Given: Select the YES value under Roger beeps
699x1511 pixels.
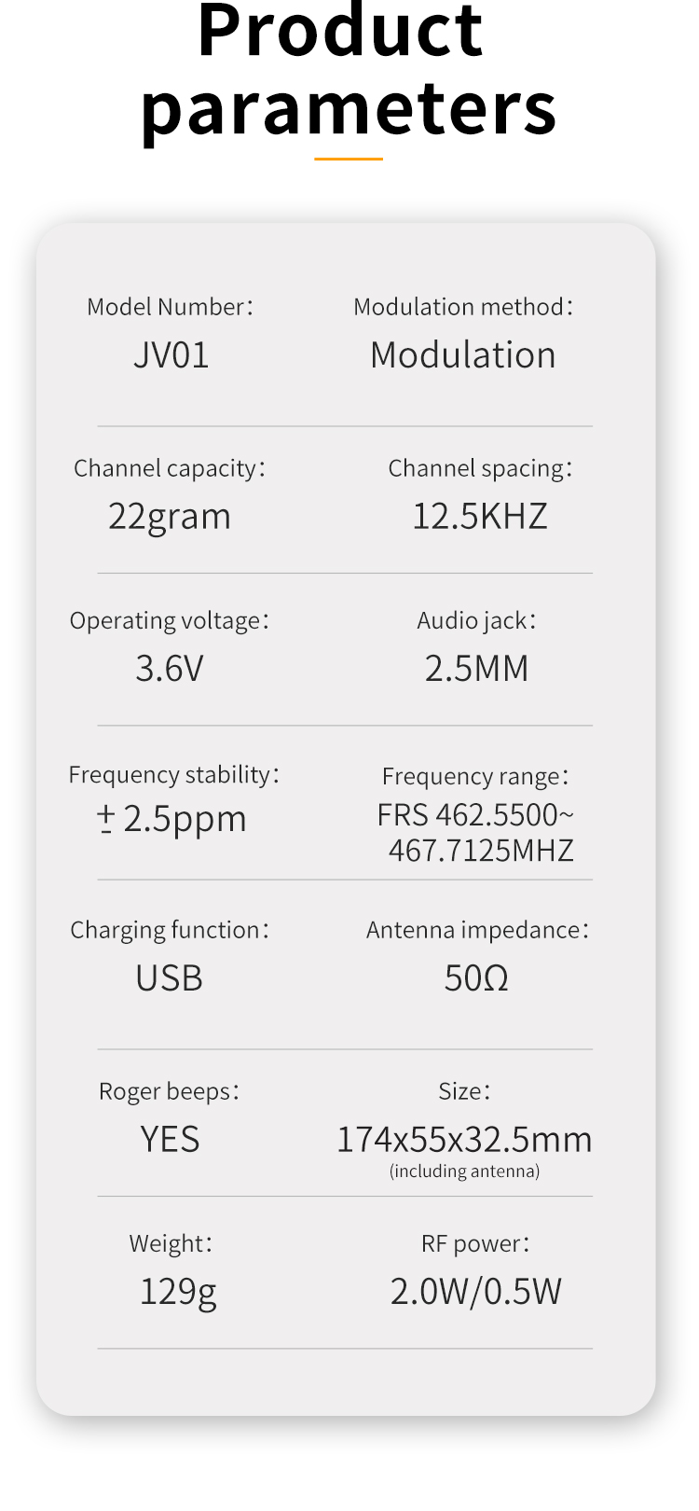Looking at the screenshot, I should [170, 1140].
